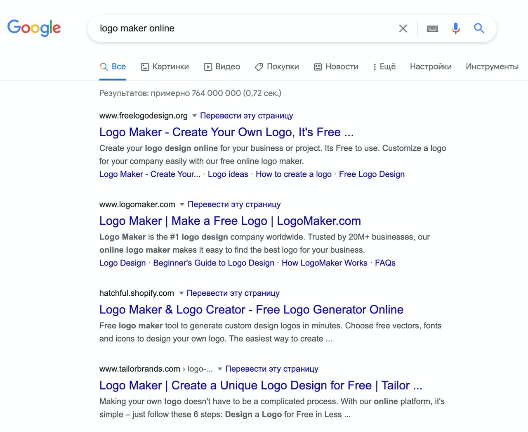Open 'Logo Maker - Create Your Own Logo, It's Free' result
The image size is (528, 432).
point(226,132)
